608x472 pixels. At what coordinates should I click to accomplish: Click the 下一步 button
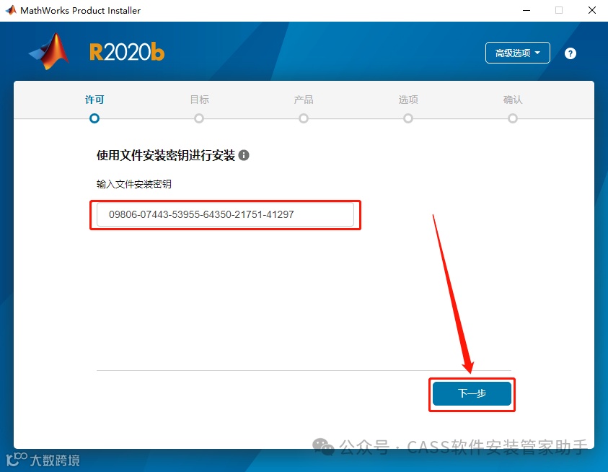(472, 393)
